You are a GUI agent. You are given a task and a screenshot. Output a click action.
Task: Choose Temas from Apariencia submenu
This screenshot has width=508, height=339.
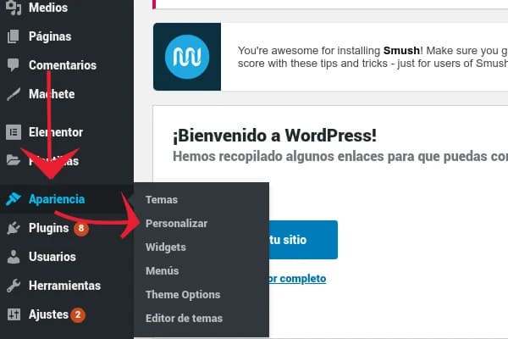point(162,199)
